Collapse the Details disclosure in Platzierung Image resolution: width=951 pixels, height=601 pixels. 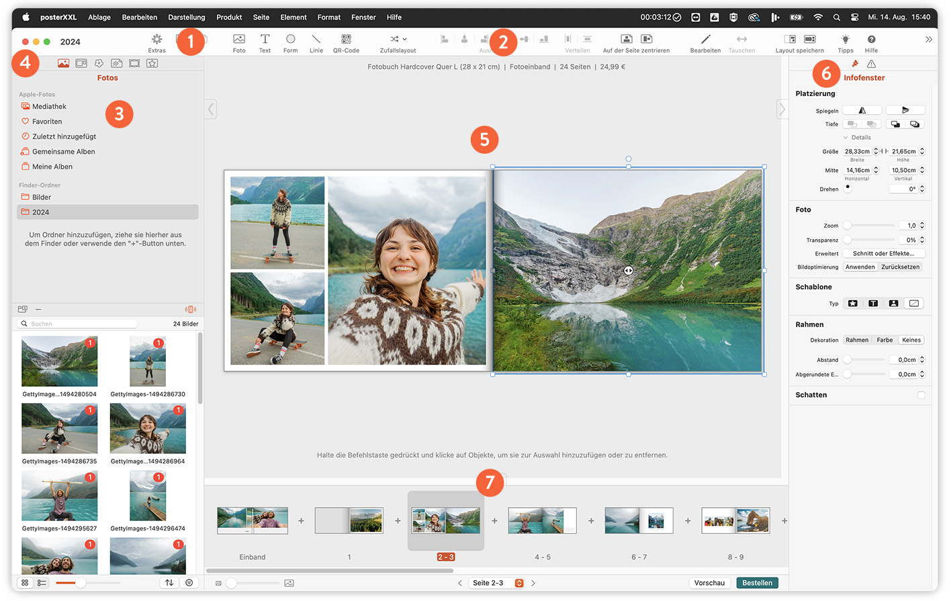pos(846,138)
